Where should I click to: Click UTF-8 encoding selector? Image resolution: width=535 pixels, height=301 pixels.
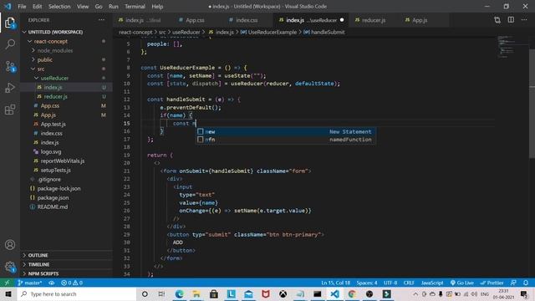(390, 283)
